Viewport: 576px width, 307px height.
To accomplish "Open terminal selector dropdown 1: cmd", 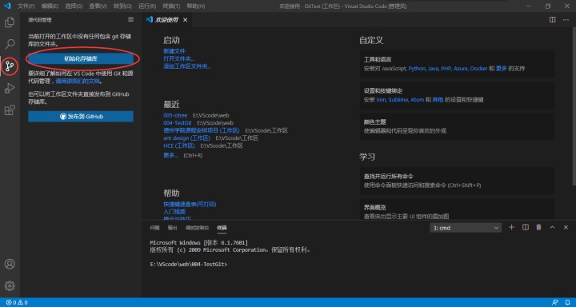I will coord(466,228).
